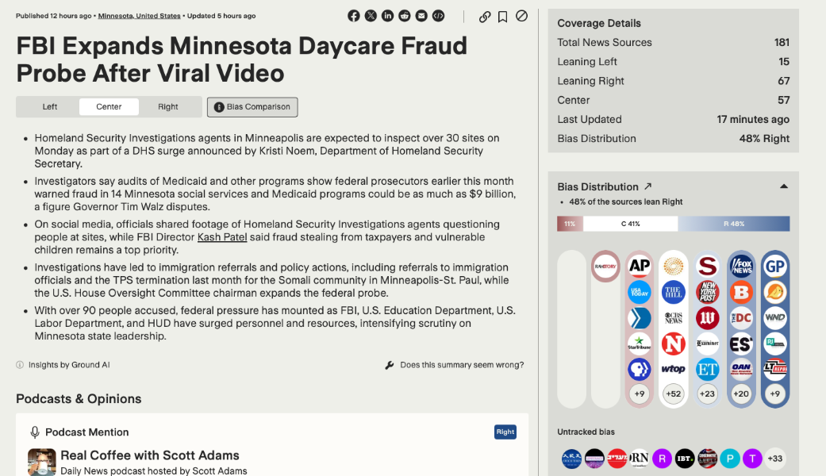The image size is (826, 476).
Task: Open Real Coffee with Scott Adams podcast
Action: point(150,455)
